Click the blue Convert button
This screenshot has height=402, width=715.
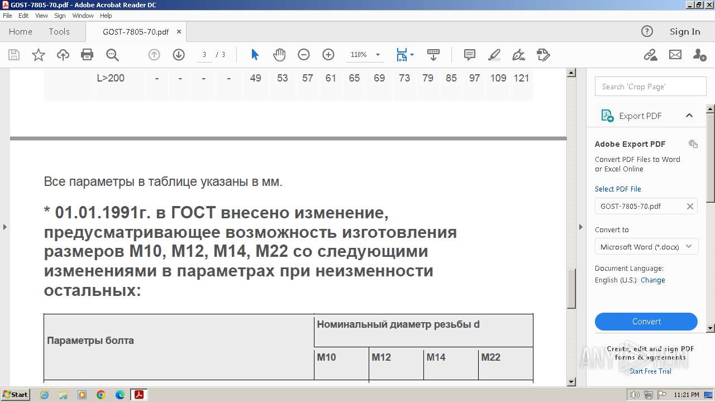[646, 322]
